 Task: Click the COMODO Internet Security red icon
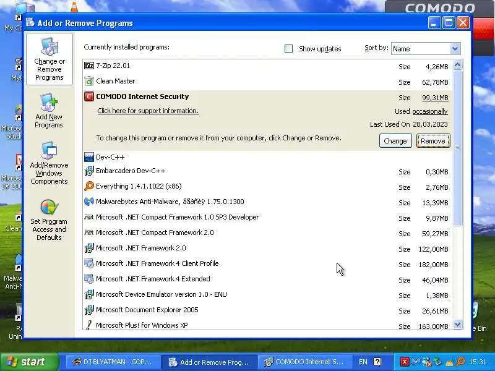coord(89,96)
